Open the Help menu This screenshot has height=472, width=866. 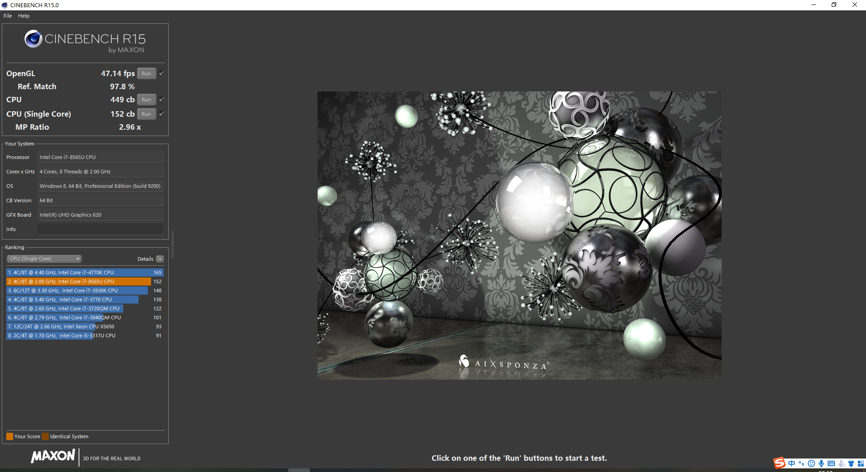coord(23,16)
